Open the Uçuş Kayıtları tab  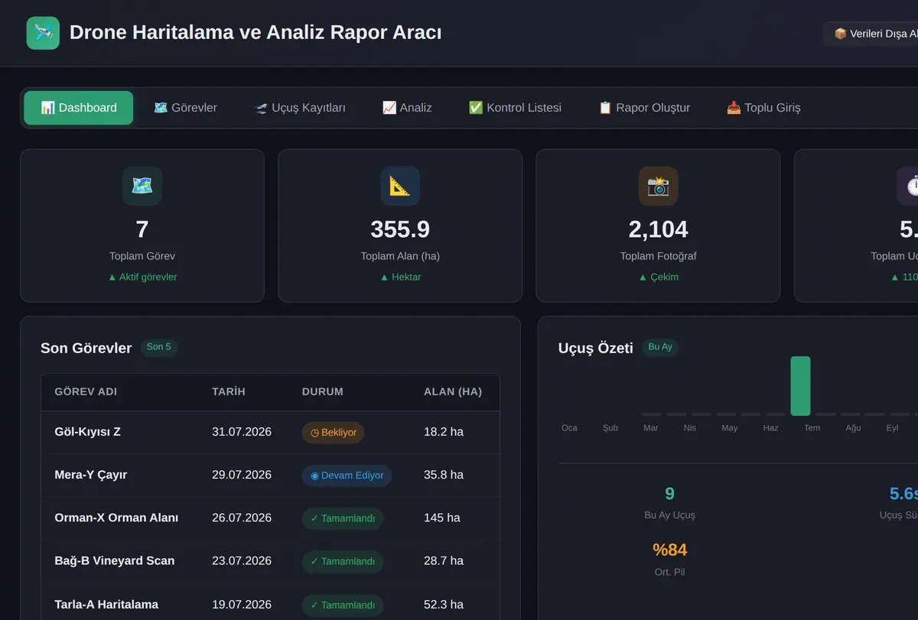coord(299,108)
